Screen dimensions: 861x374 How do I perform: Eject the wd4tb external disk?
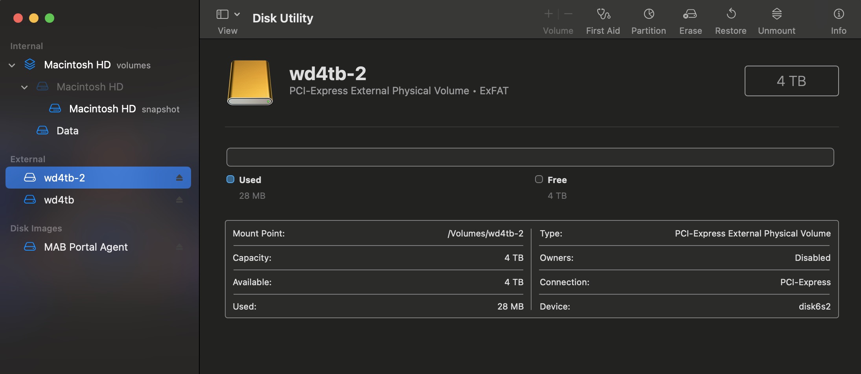tap(179, 200)
